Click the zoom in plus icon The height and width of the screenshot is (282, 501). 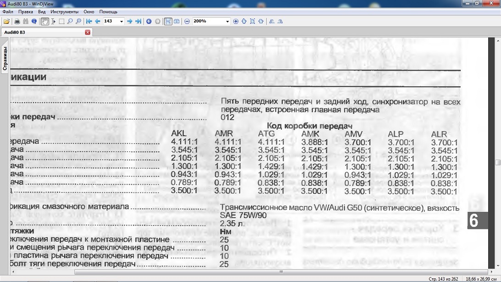tap(236, 22)
